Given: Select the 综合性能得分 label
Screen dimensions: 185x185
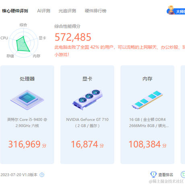Looking at the screenshot, I should [67, 26].
